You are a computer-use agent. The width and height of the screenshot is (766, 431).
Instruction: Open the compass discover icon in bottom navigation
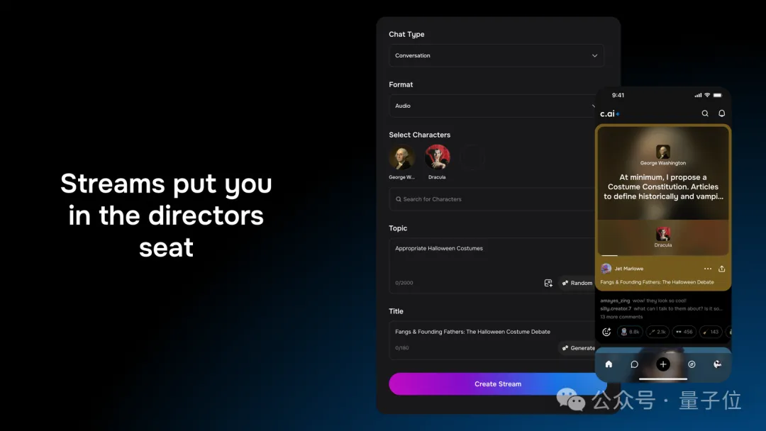(692, 364)
